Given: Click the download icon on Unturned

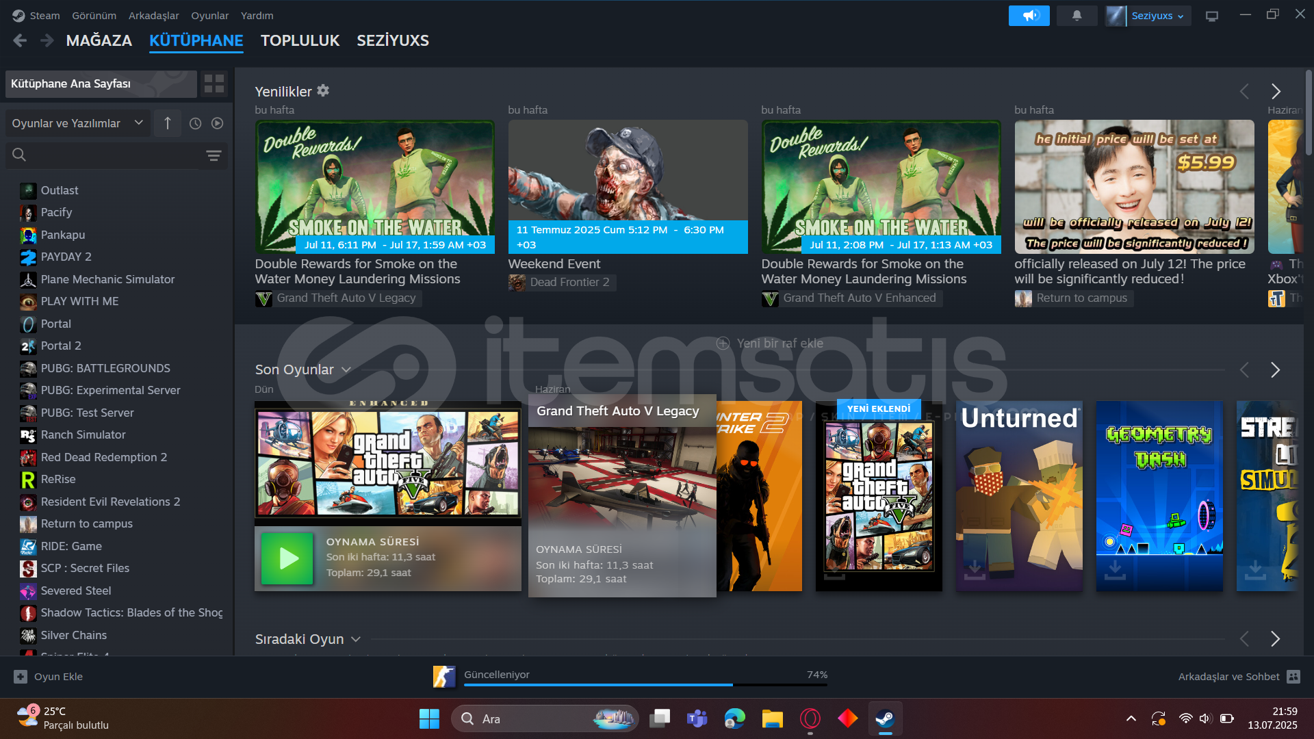Looking at the screenshot, I should pyautogui.click(x=975, y=569).
